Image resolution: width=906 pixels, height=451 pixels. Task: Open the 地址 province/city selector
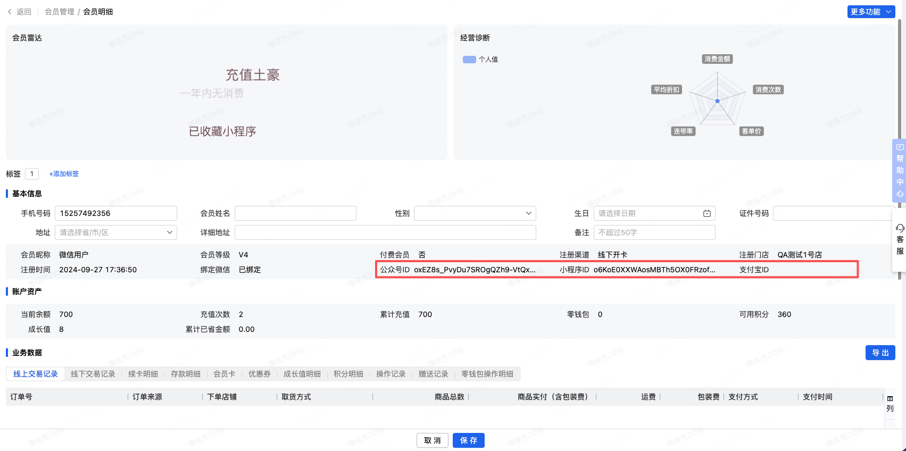[x=116, y=232]
